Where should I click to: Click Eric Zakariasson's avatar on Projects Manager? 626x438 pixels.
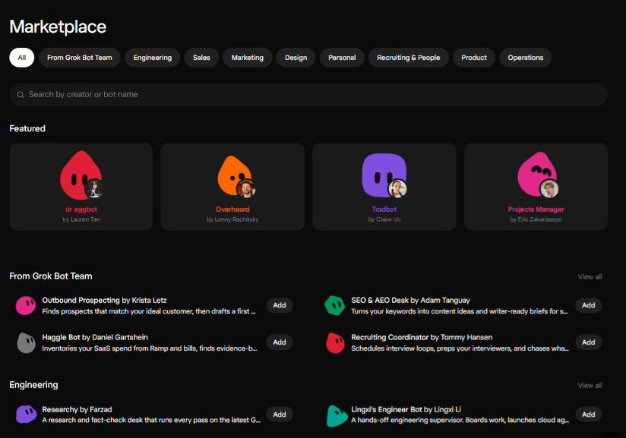click(549, 189)
